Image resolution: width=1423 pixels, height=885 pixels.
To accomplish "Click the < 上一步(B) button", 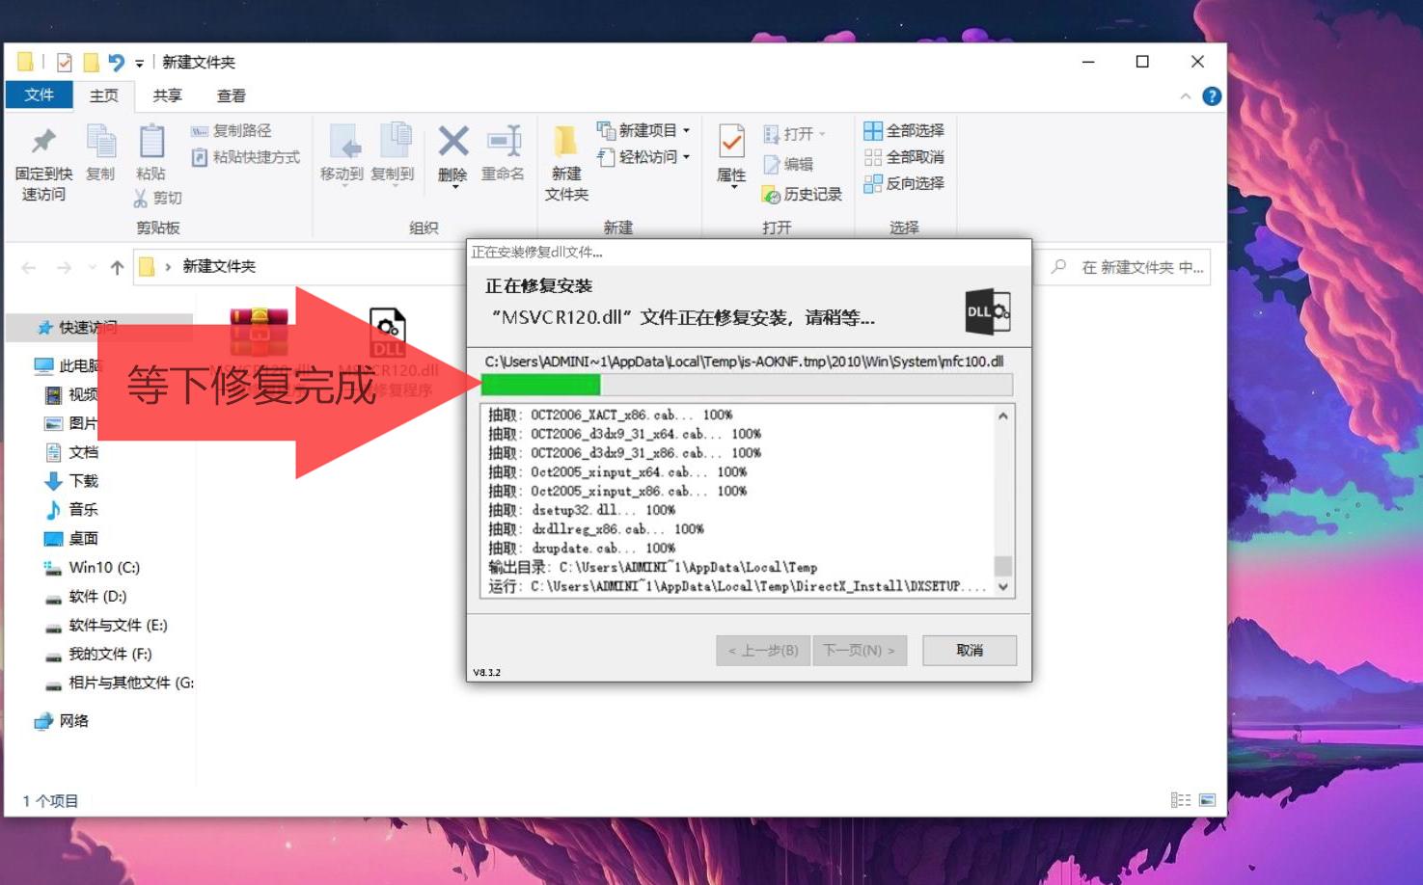I will click(x=762, y=650).
